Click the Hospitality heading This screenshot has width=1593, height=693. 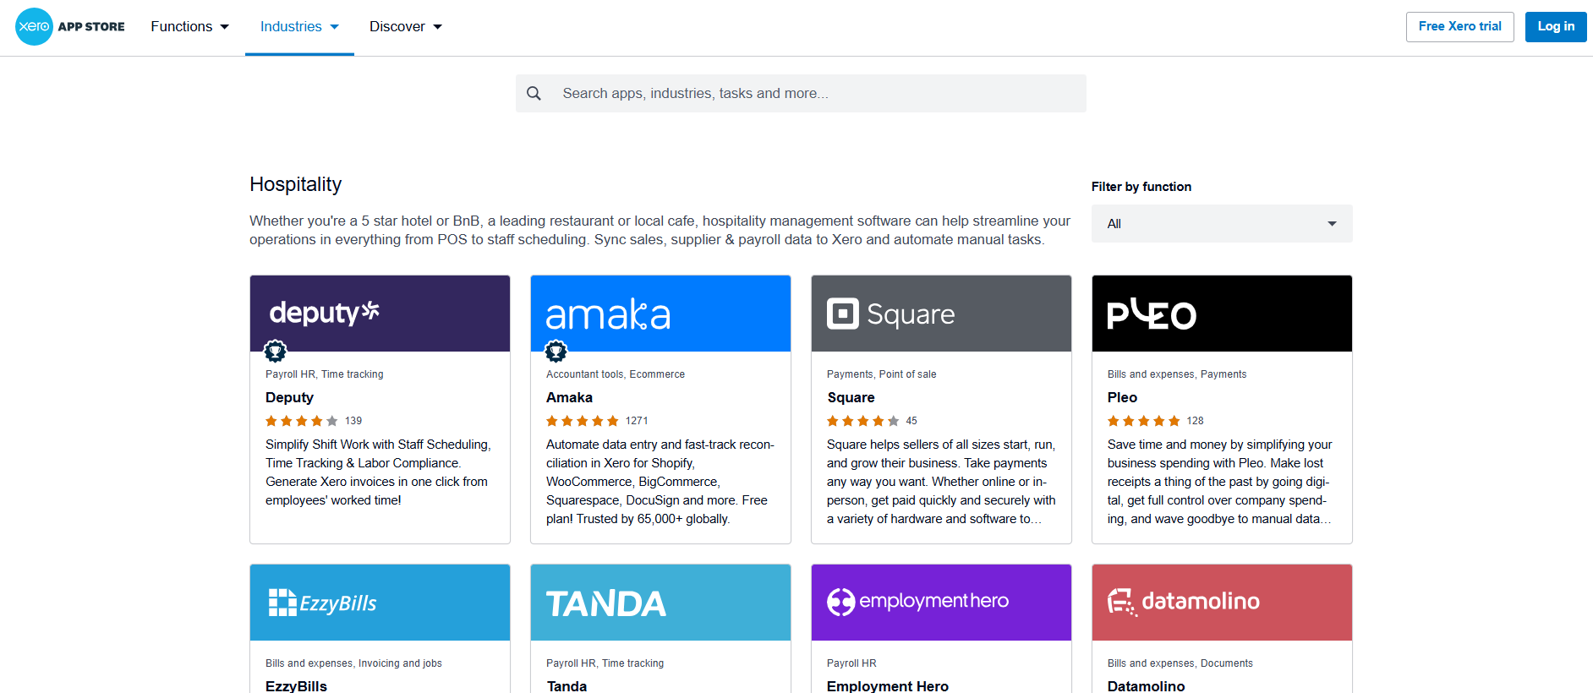click(296, 184)
